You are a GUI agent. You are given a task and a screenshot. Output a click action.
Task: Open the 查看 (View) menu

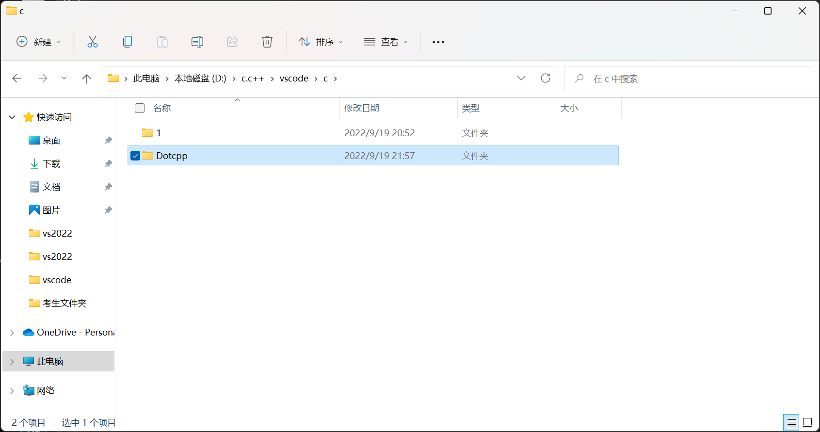point(386,42)
